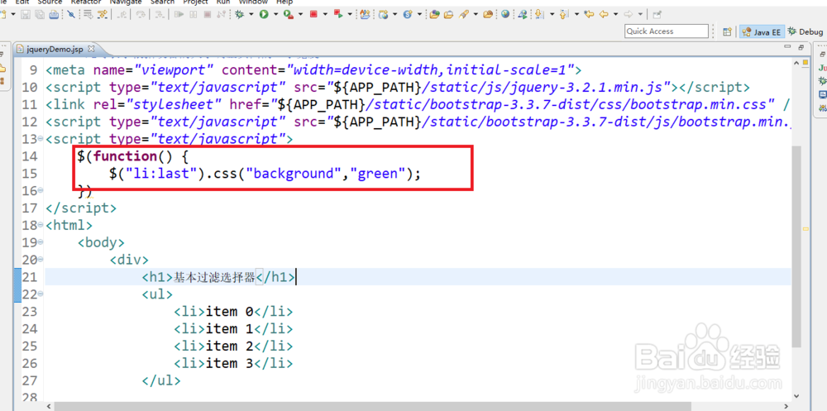This screenshot has width=827, height=411.
Task: Click the text 'item 0' on line 23
Action: click(230, 312)
